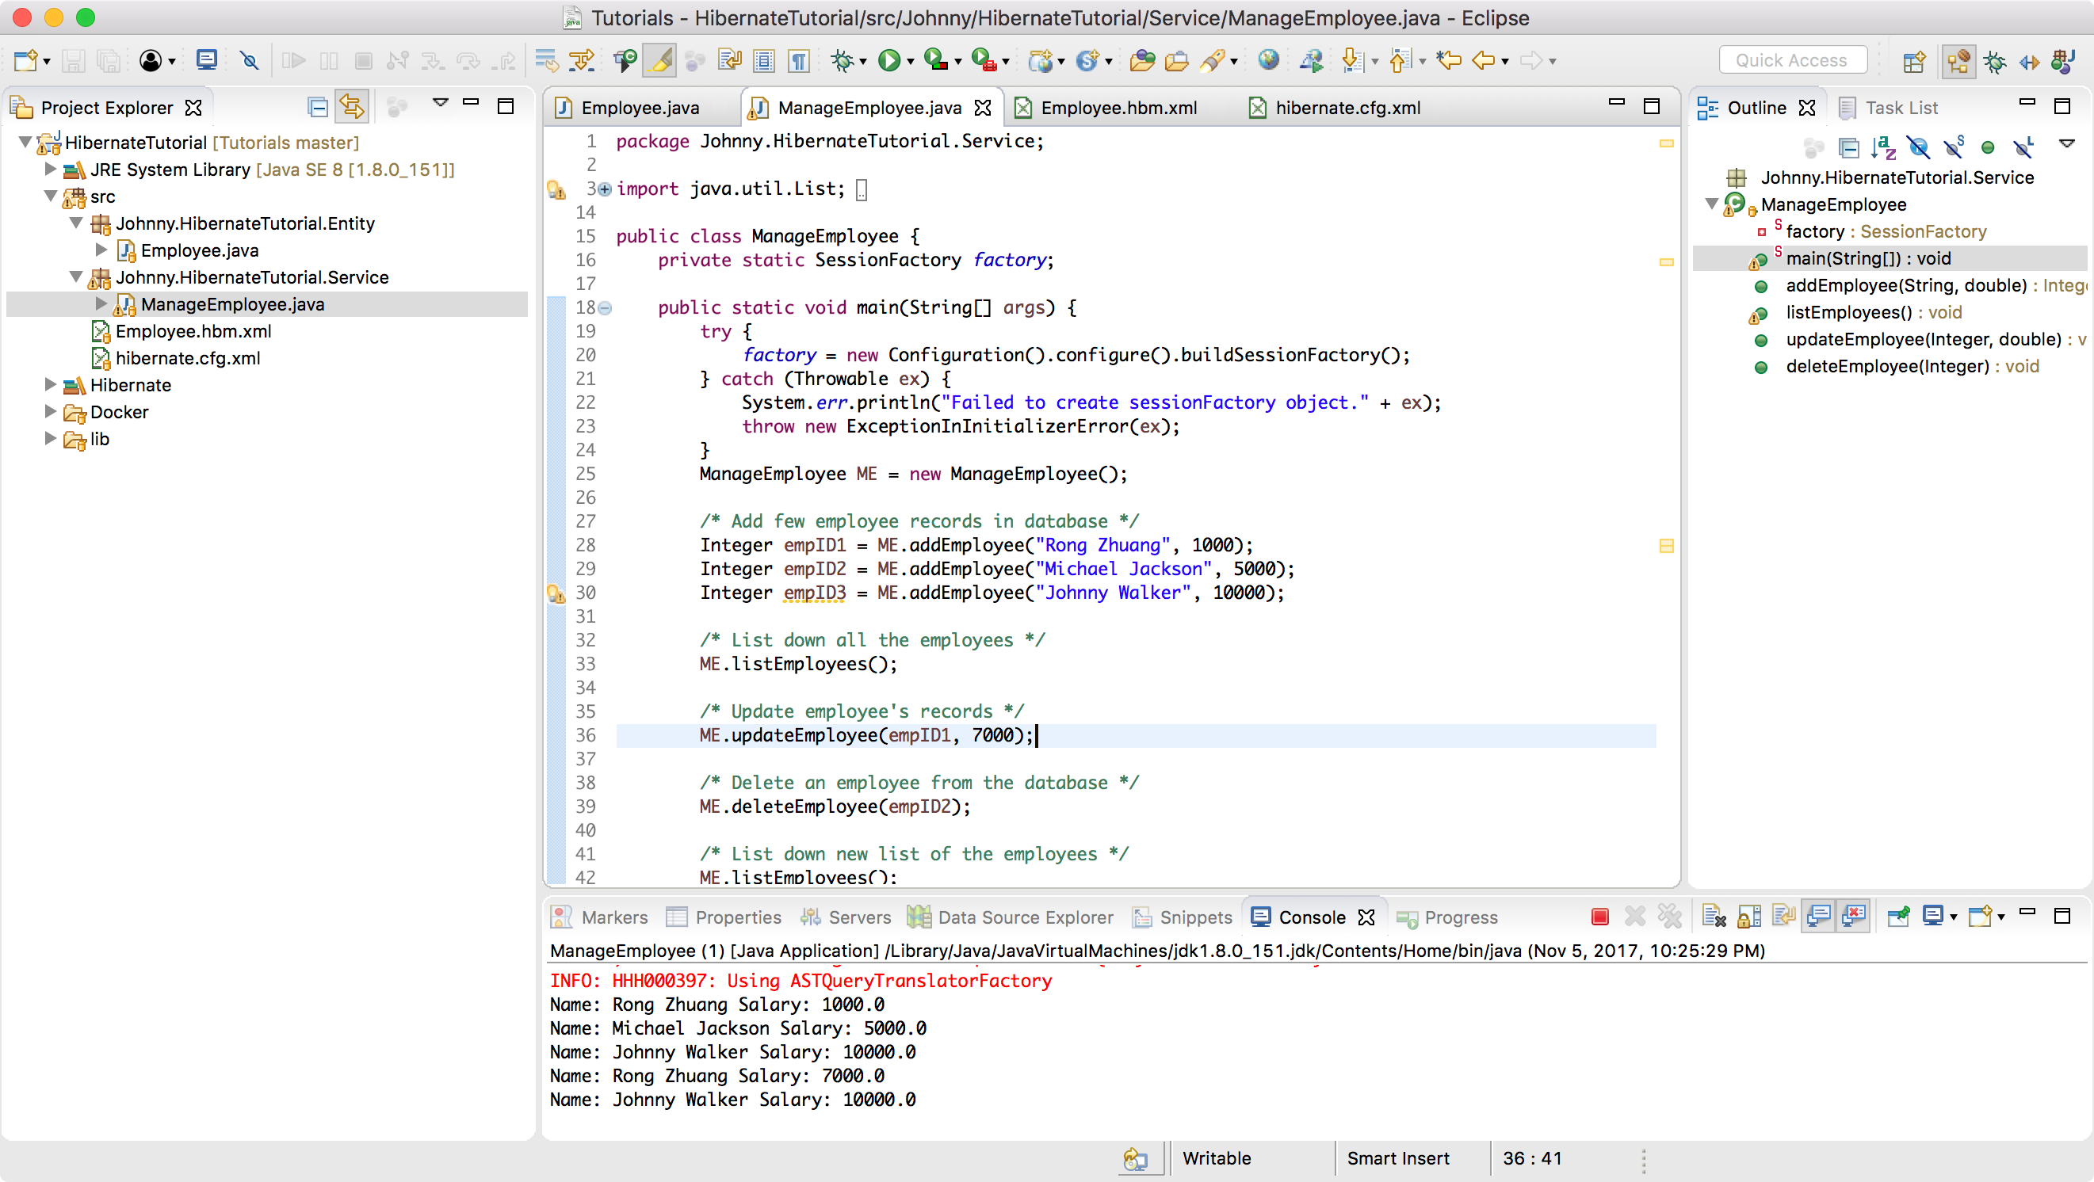This screenshot has width=2094, height=1182.
Task: Collapse the HibernateTutorial project node
Action: [x=25, y=142]
